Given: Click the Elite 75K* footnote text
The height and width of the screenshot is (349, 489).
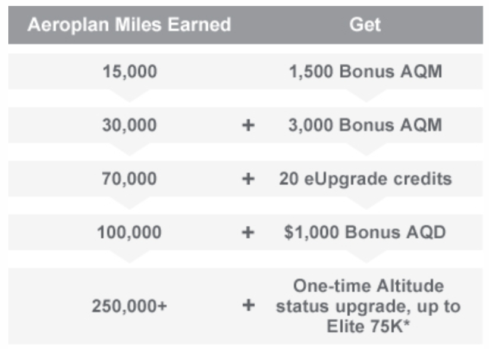Looking at the screenshot, I should click(x=368, y=326).
